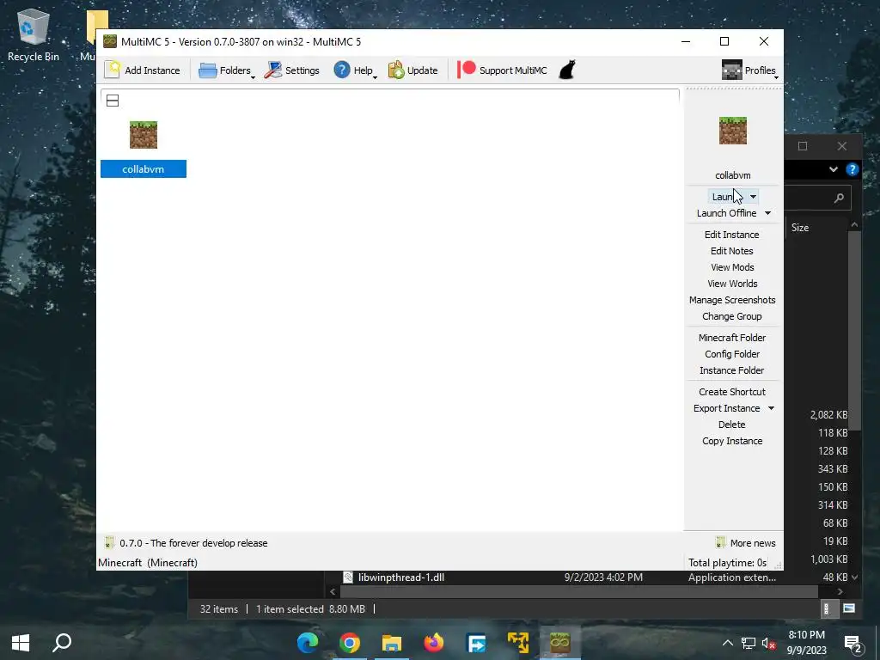880x660 pixels.
Task: Select the collabvm grass block instance icon
Action: coord(144,135)
